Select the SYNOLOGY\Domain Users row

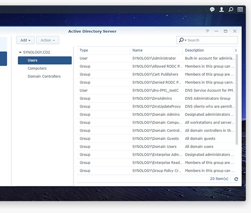156,146
